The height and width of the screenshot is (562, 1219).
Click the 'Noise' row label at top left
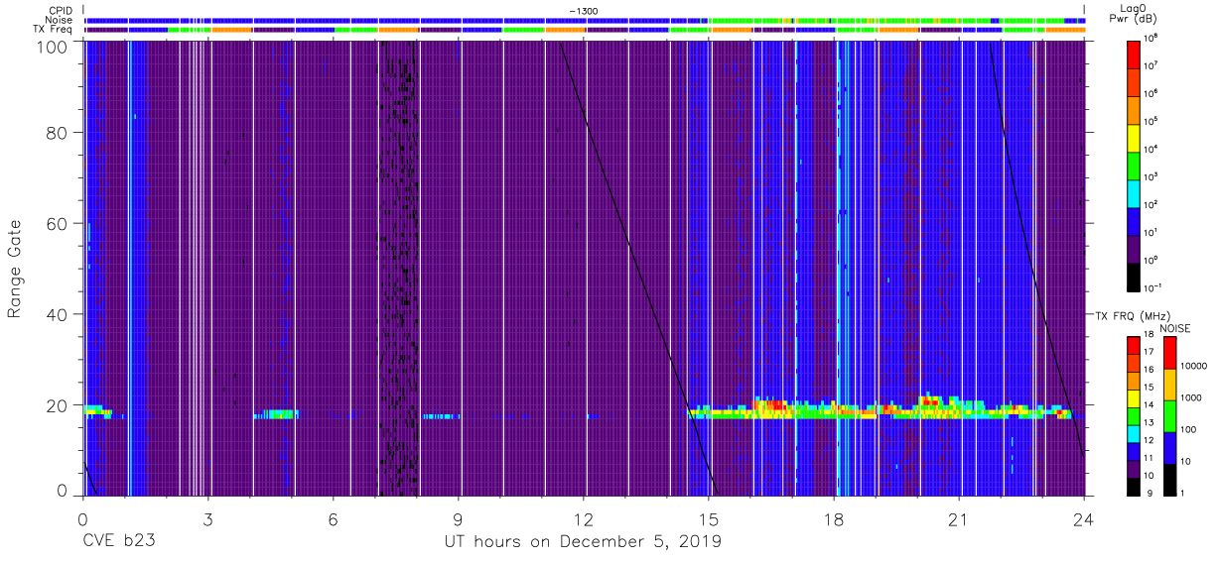coord(60,20)
